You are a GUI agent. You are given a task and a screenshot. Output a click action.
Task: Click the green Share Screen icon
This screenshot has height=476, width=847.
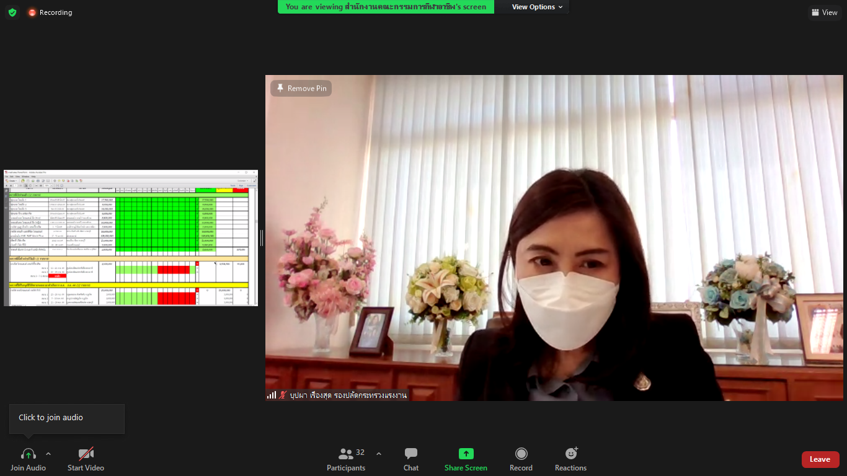[x=466, y=454]
